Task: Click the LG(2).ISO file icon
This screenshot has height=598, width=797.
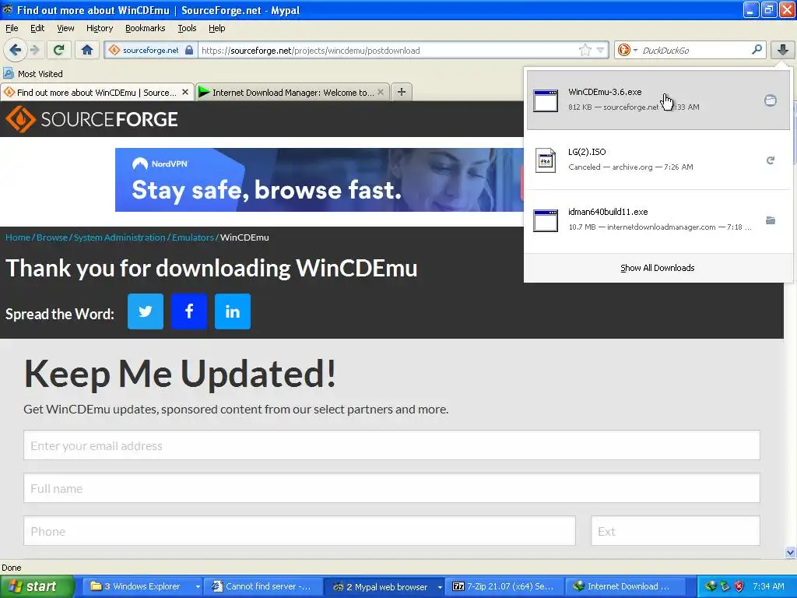Action: coord(546,160)
